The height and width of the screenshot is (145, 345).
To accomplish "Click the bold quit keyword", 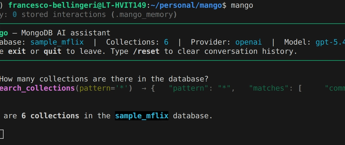I will pos(52,51).
